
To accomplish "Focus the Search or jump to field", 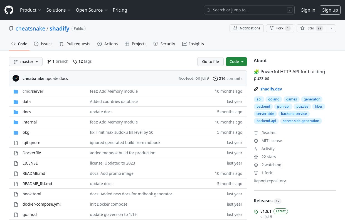I will click(249, 10).
